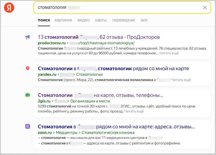Click the Zoon favicon icon
216x155 pixels.
coord(28,126)
